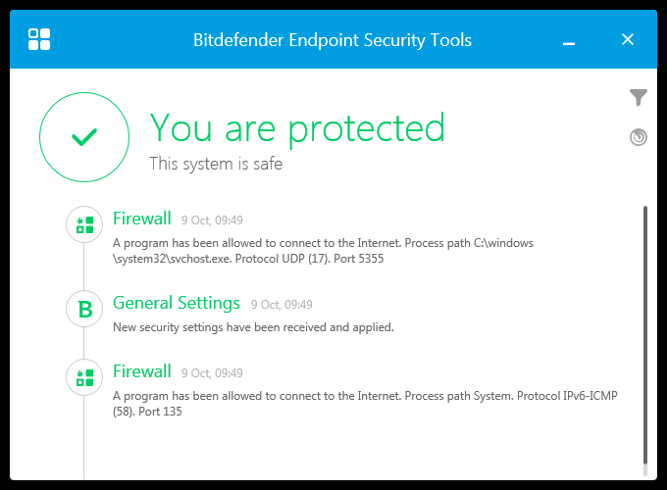The width and height of the screenshot is (667, 490).
Task: Close the Bitdefender Endpoint Security window
Action: [629, 39]
